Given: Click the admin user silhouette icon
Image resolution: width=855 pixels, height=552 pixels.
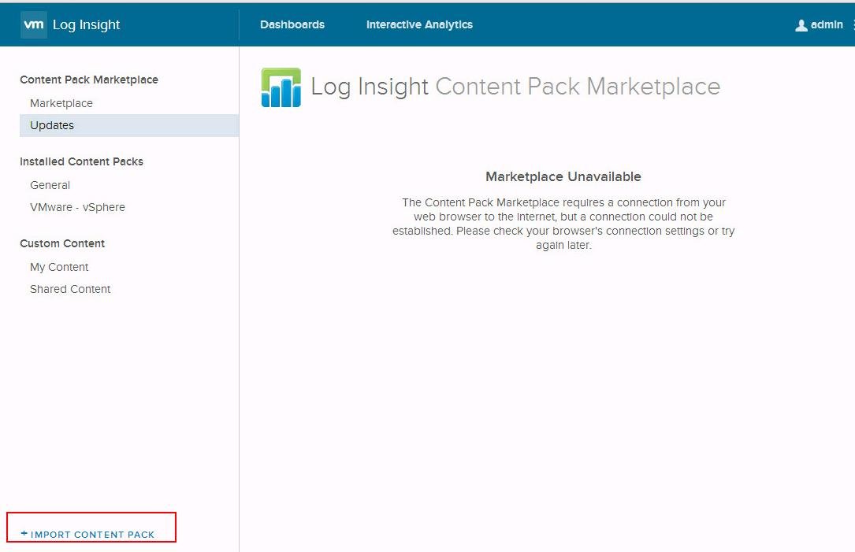Looking at the screenshot, I should click(x=801, y=25).
